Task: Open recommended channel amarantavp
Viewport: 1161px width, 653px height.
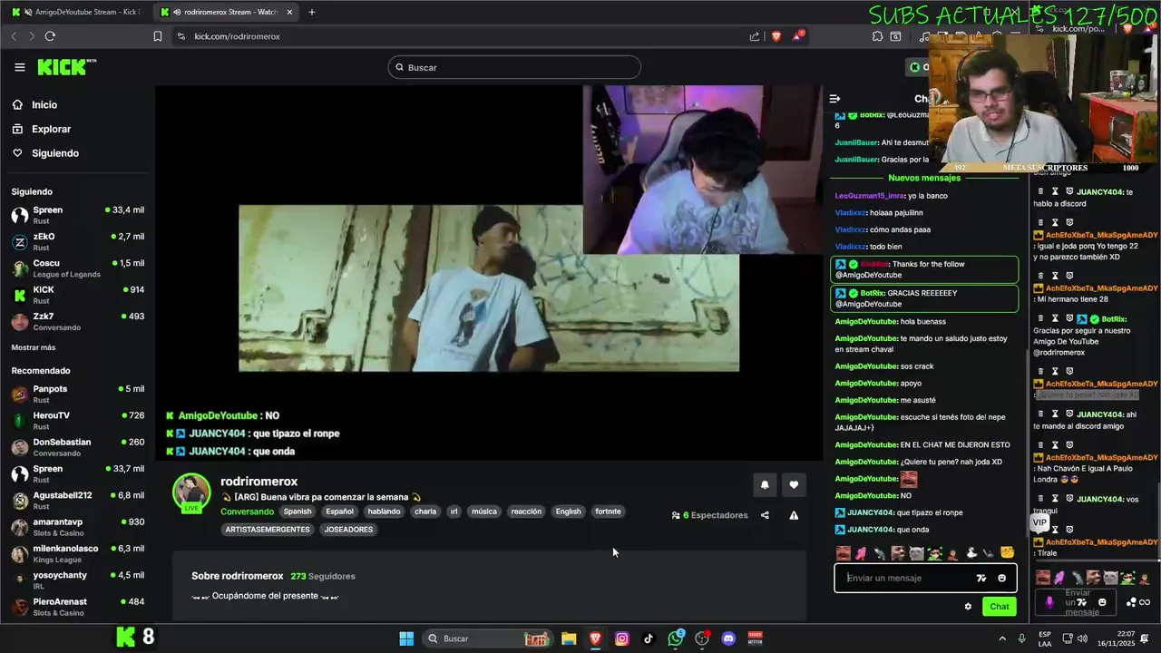Action: [x=77, y=527]
